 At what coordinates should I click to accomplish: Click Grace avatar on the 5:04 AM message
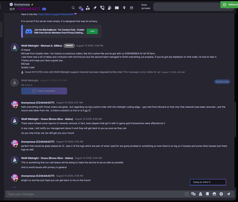coord(15,160)
